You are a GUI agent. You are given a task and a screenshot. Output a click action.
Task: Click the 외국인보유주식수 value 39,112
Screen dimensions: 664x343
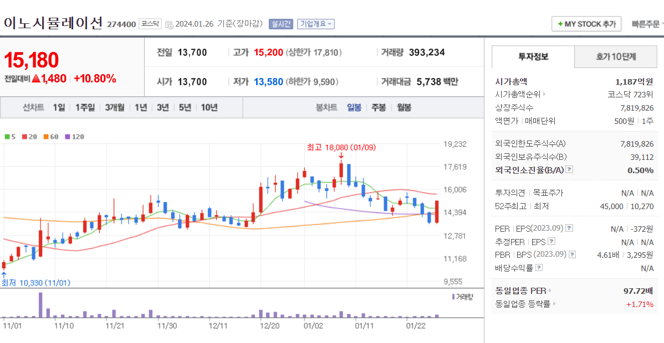642,157
